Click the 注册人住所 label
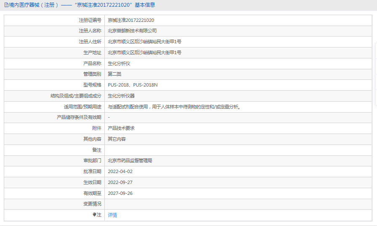This screenshot has width=377, height=226. coord(90,42)
